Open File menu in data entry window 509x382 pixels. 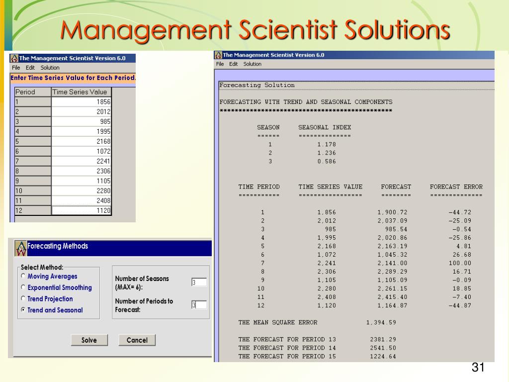coord(16,68)
